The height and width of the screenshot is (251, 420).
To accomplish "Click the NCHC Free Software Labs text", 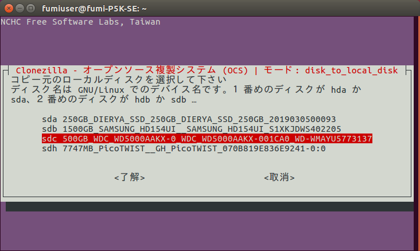I will point(80,22).
